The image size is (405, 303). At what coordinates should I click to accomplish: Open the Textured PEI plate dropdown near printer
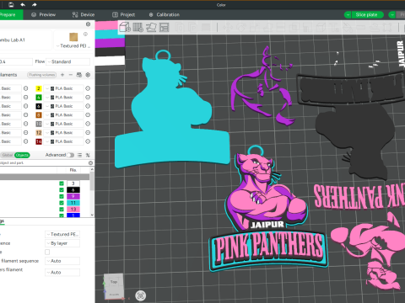pyautogui.click(x=73, y=45)
